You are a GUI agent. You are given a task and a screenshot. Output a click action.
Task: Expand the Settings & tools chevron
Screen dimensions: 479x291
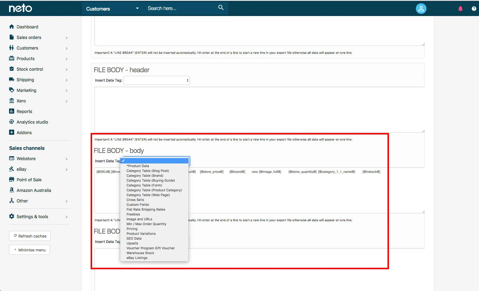coord(66,217)
